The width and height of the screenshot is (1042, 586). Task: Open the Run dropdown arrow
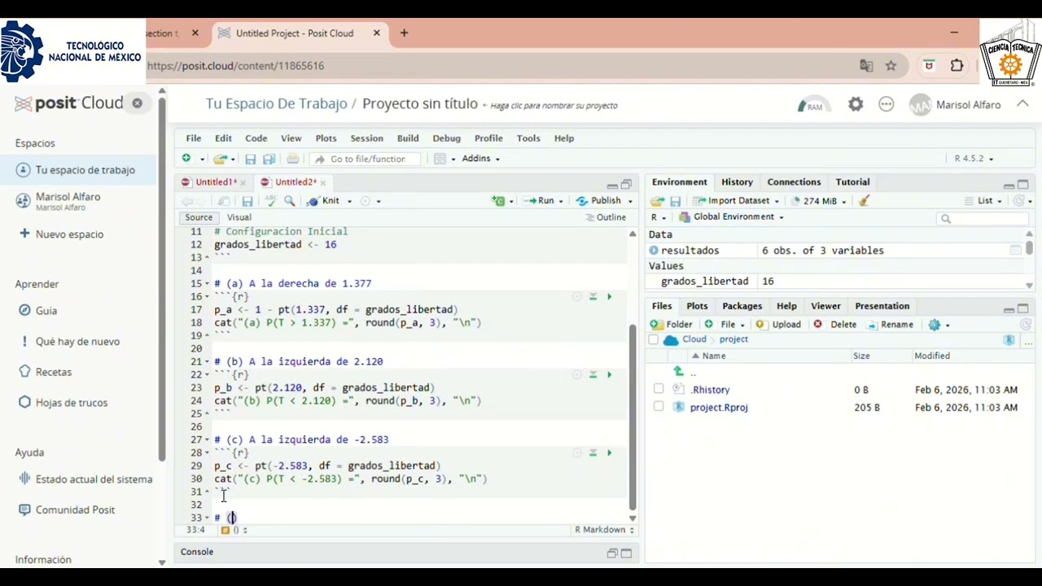pos(563,201)
